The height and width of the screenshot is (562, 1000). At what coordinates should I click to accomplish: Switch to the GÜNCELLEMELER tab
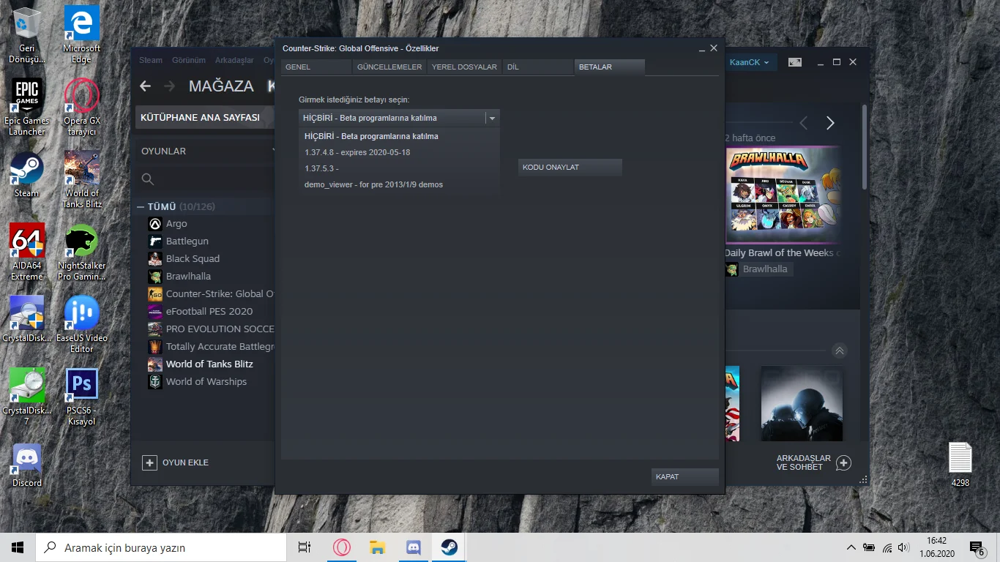pos(389,67)
